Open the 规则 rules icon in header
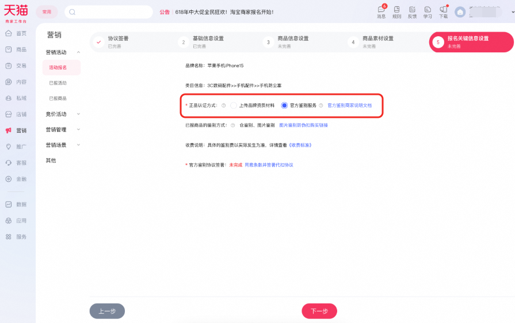Screen dimensions: 515x323 [x=397, y=10]
